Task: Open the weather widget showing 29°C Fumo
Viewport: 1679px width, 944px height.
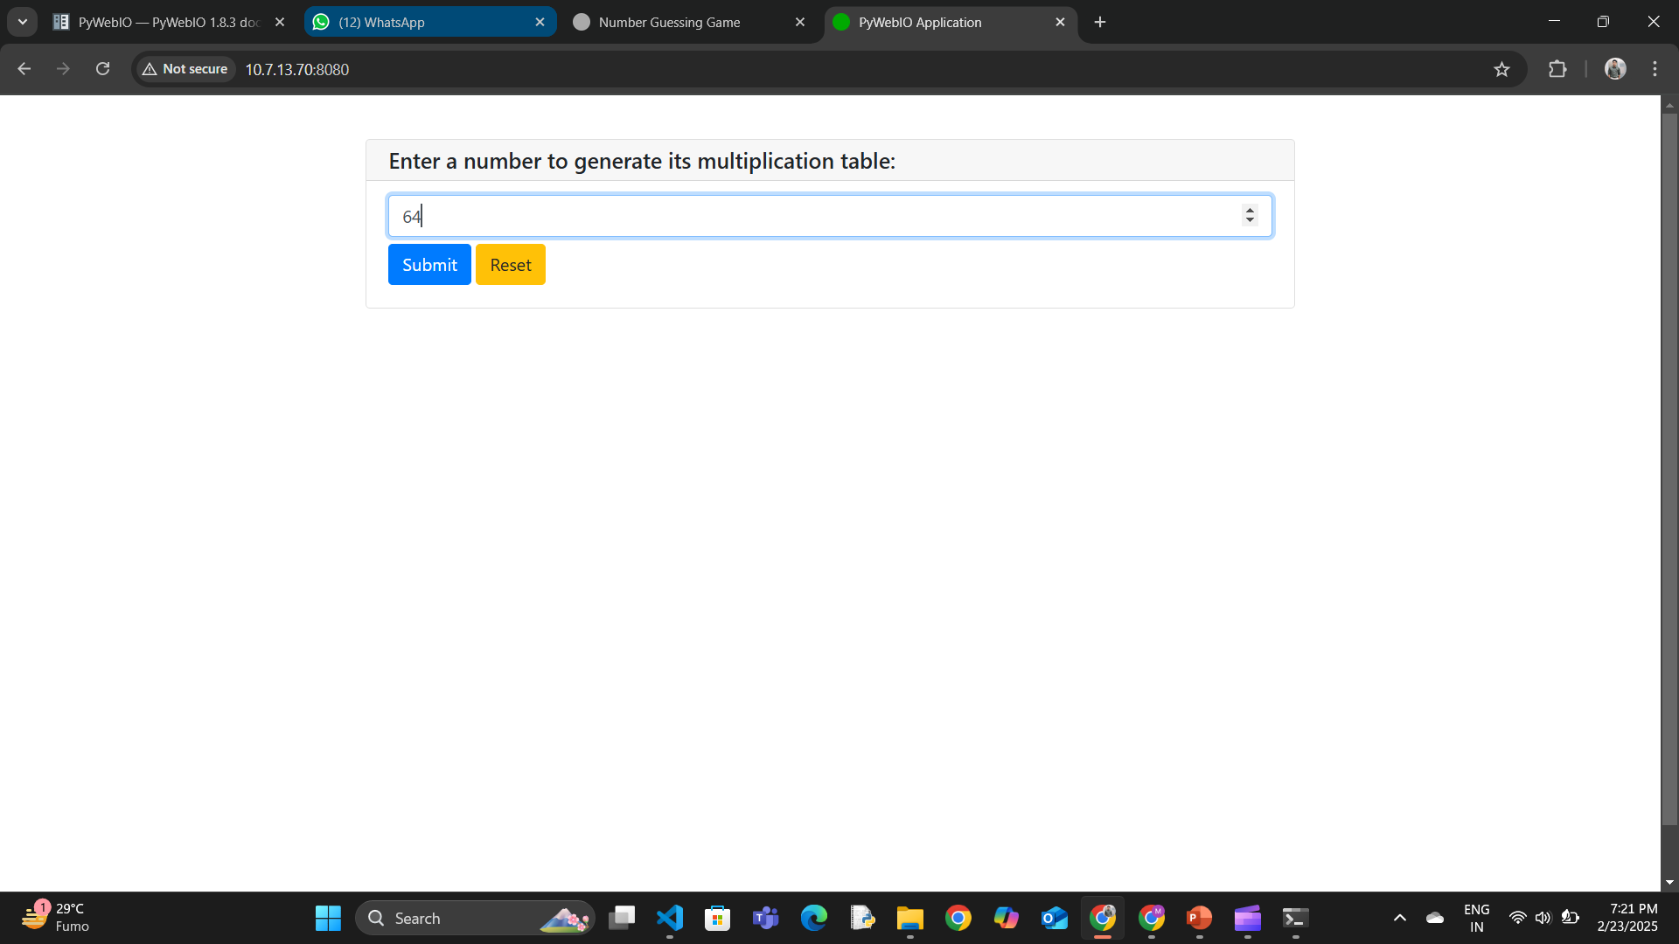Action: point(56,918)
